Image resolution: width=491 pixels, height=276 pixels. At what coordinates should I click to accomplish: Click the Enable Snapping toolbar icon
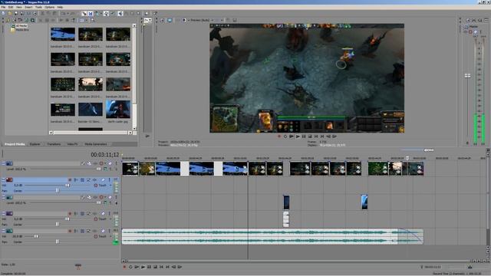106,14
